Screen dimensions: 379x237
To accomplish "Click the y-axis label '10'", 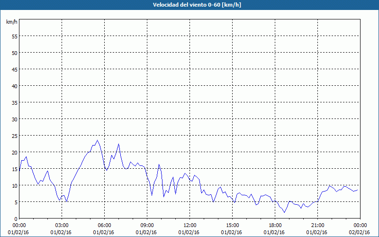I will (15, 185).
